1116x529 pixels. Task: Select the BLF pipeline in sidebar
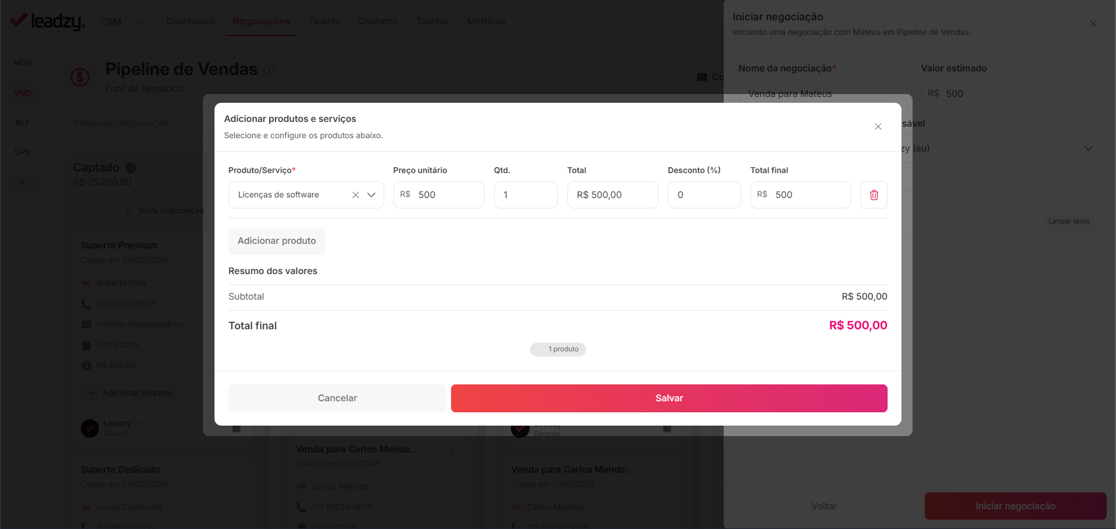pos(23,123)
